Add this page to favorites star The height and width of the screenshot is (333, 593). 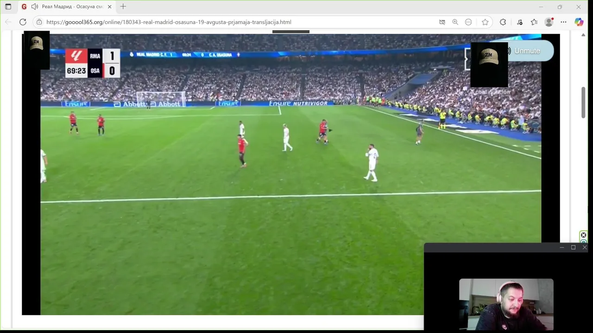pos(485,22)
